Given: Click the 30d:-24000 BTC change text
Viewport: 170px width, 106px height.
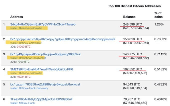Looking at the screenshot, I should click(20, 47).
